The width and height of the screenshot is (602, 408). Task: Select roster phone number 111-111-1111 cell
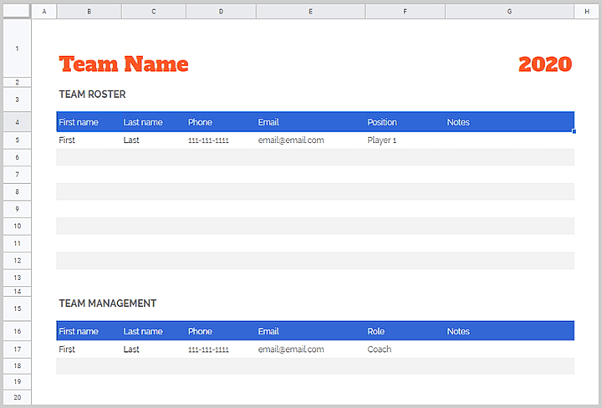tap(208, 140)
